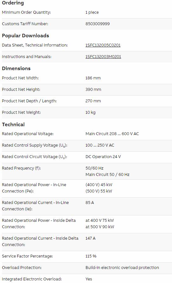
Task: Click the 186 mm width value
Action: pos(93,78)
